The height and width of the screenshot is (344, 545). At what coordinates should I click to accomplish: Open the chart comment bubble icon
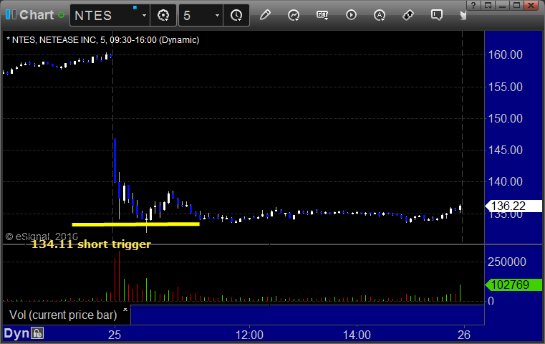point(437,15)
